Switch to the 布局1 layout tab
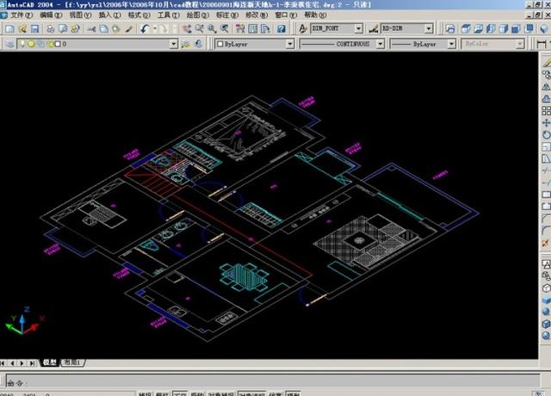Viewport: 551px width, 396px height. pos(72,362)
